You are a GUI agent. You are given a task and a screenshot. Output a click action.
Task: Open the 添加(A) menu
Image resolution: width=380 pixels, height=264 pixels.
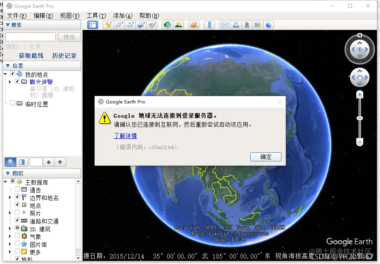tap(123, 16)
